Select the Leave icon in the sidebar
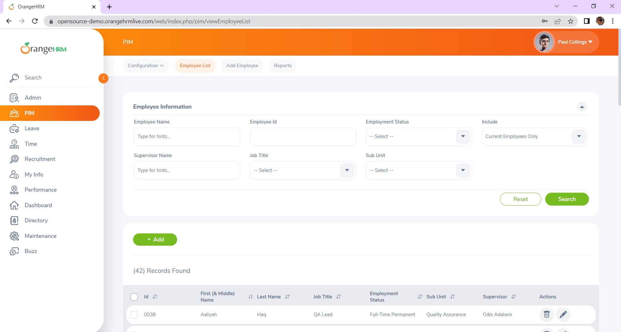 [14, 128]
